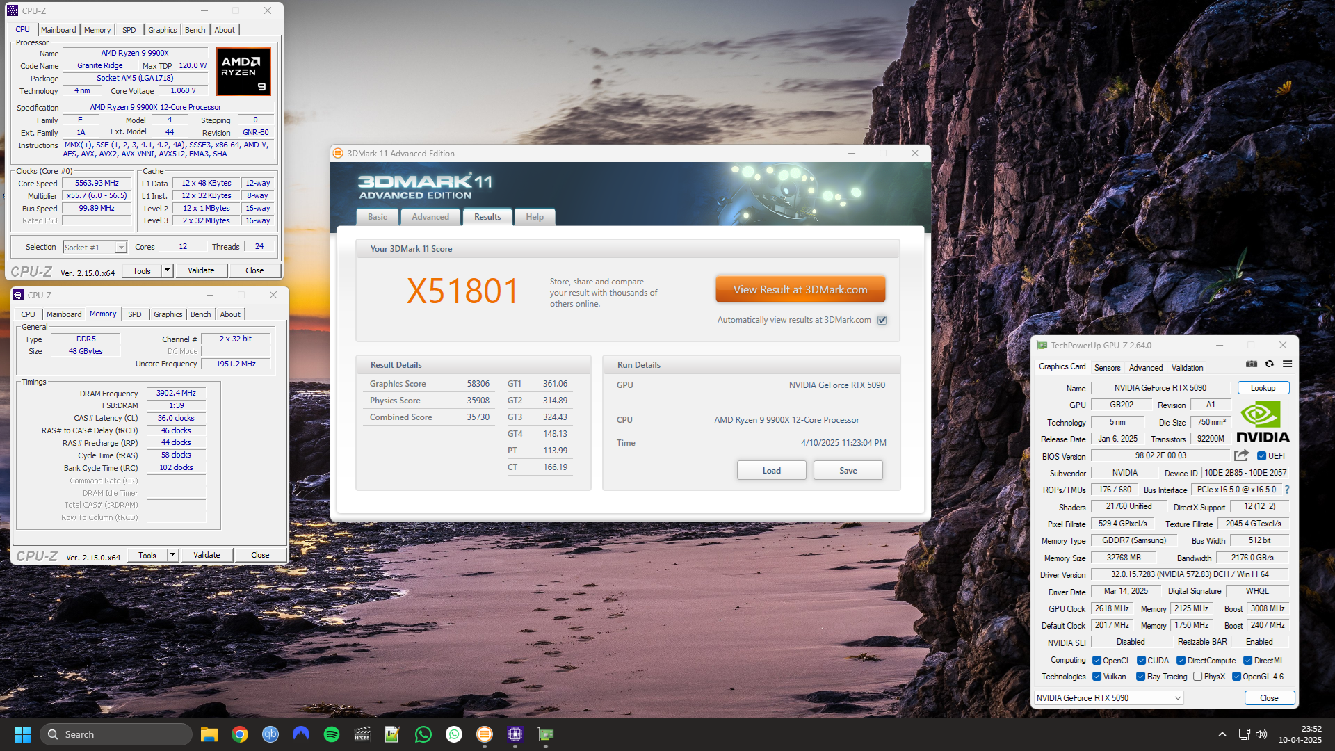Click the Close button in GPU-Z
The image size is (1335, 751).
click(1269, 697)
